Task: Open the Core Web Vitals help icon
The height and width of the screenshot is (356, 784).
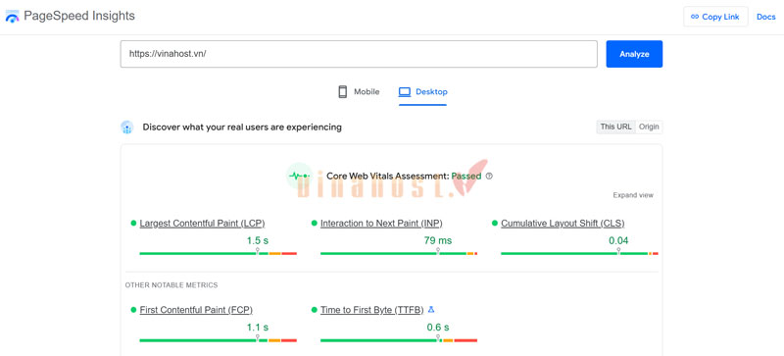Action: [x=489, y=177]
